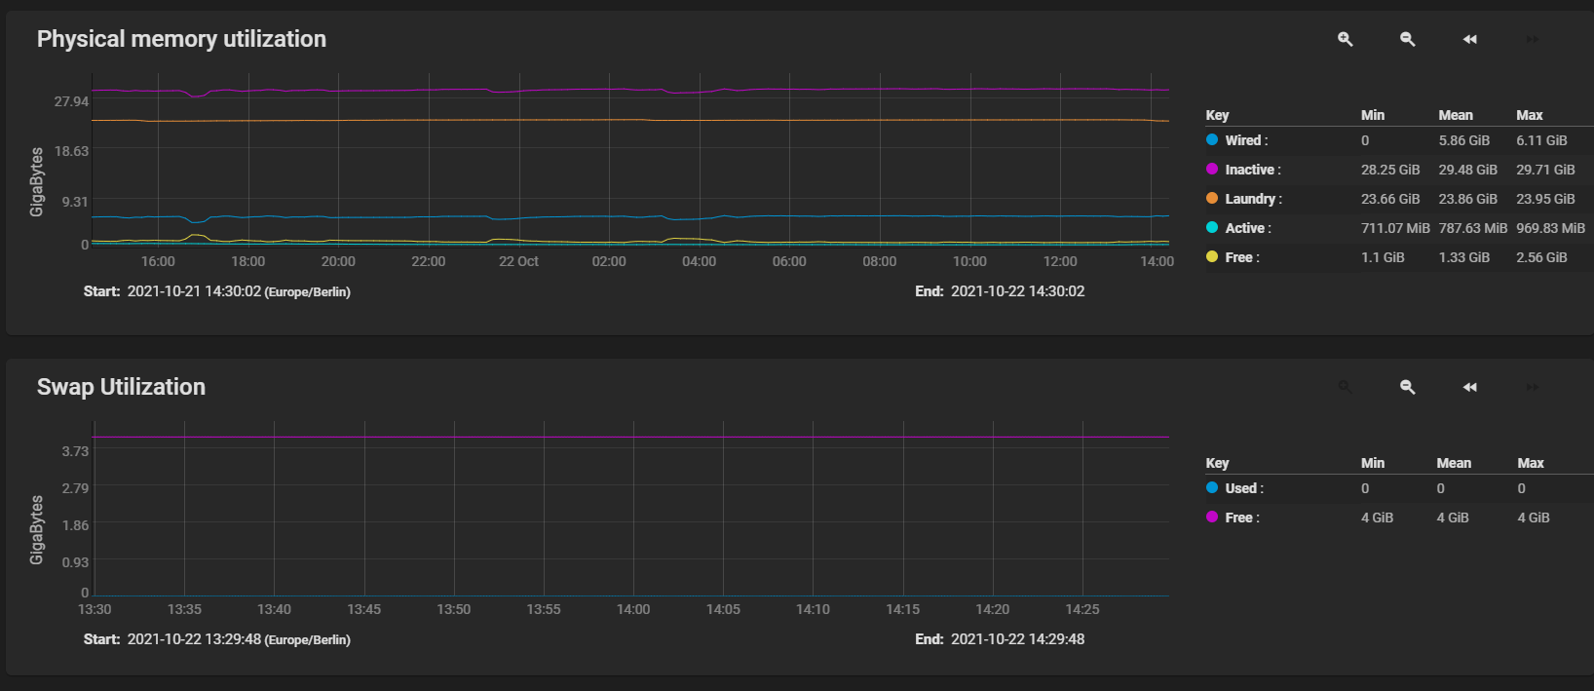Click Active max value 969.83 MiB
The height and width of the screenshot is (691, 1594).
click(x=1550, y=228)
